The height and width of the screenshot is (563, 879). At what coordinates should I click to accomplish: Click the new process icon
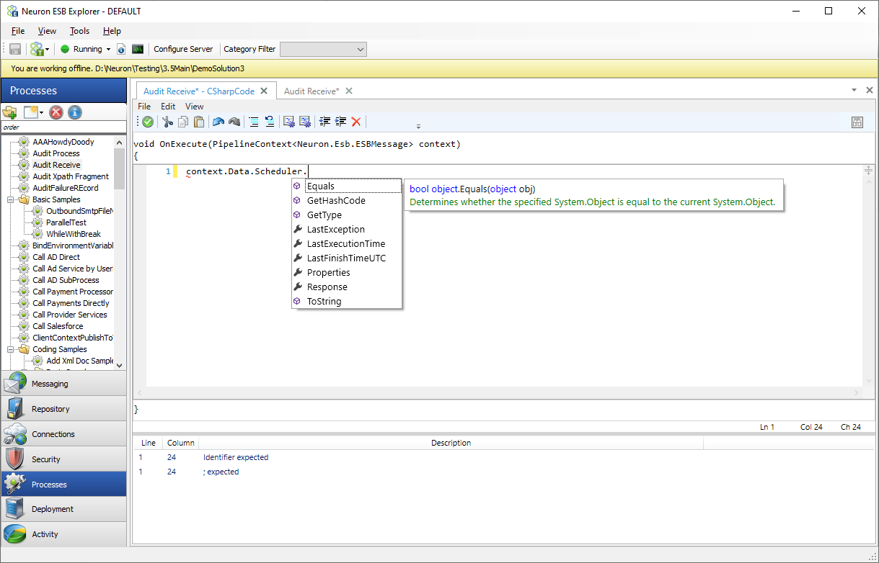coord(30,112)
